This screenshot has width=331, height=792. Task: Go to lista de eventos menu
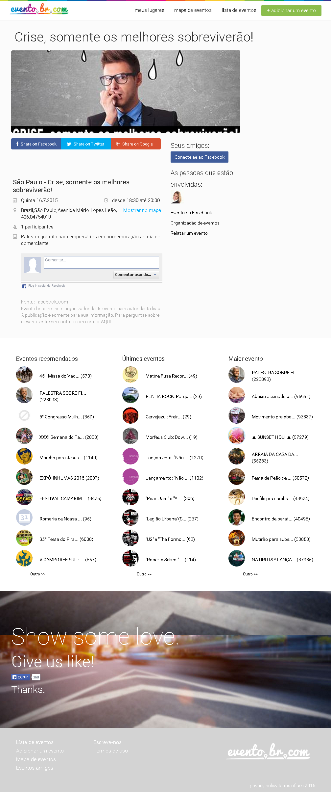[239, 10]
